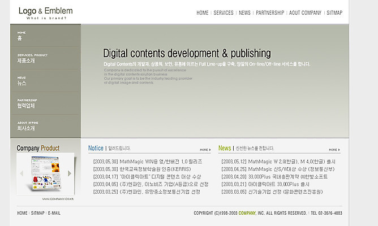Open the Company Product preview thumbnail
Viewport: 378px width, 226px height.
pyautogui.click(x=45, y=173)
